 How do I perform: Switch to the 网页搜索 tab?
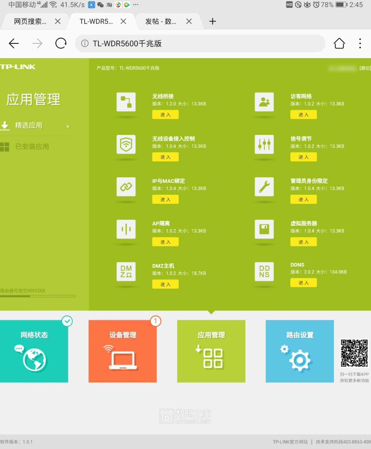[x=30, y=21]
